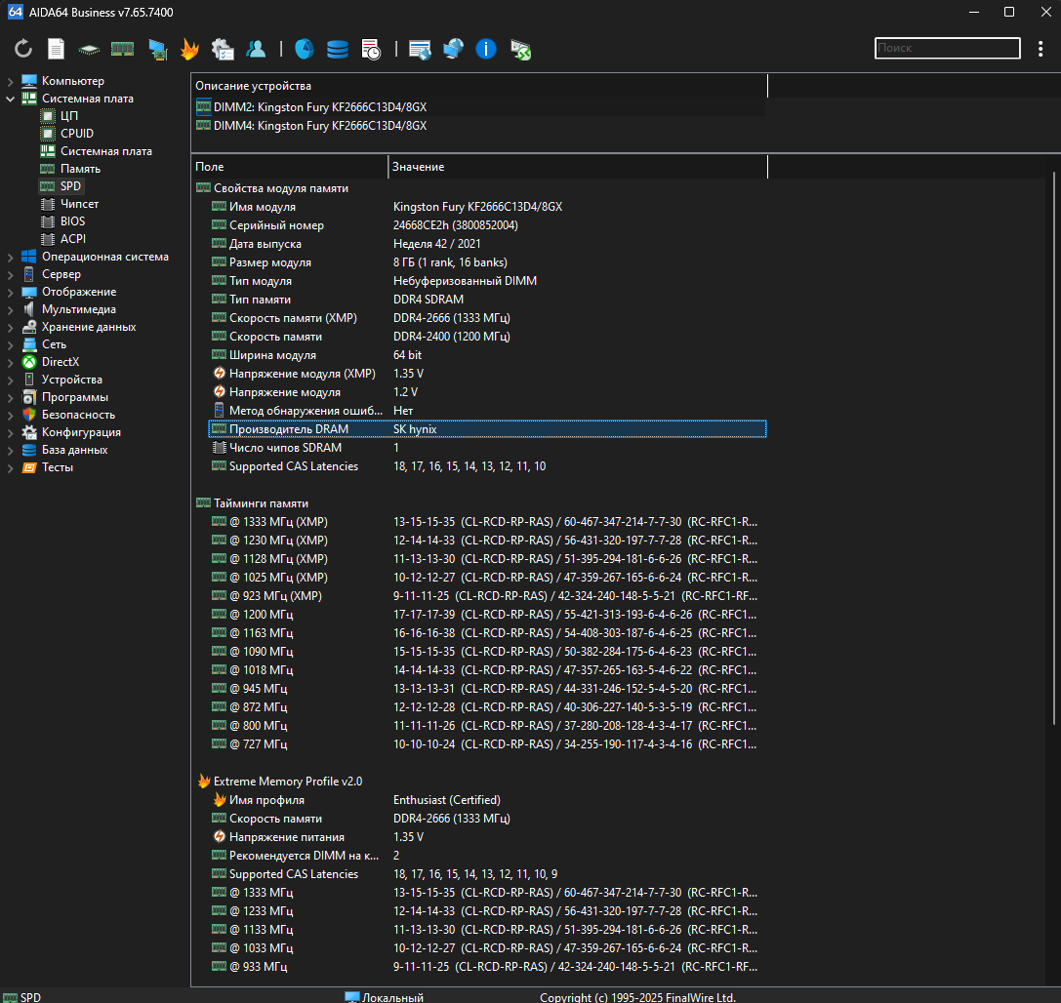Select the highlighted Производитель DRAM row

point(487,428)
